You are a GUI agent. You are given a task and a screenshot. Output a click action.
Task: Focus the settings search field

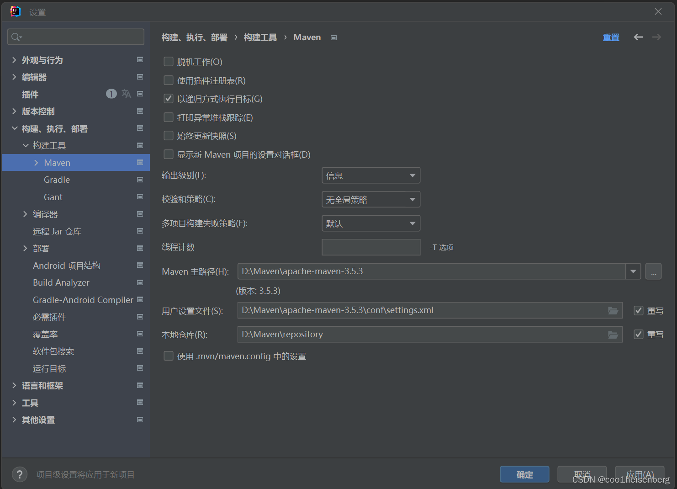76,37
